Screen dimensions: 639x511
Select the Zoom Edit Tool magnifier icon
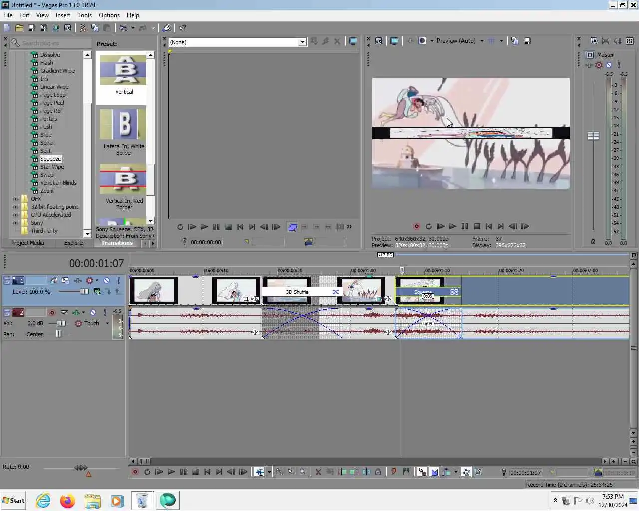point(302,472)
